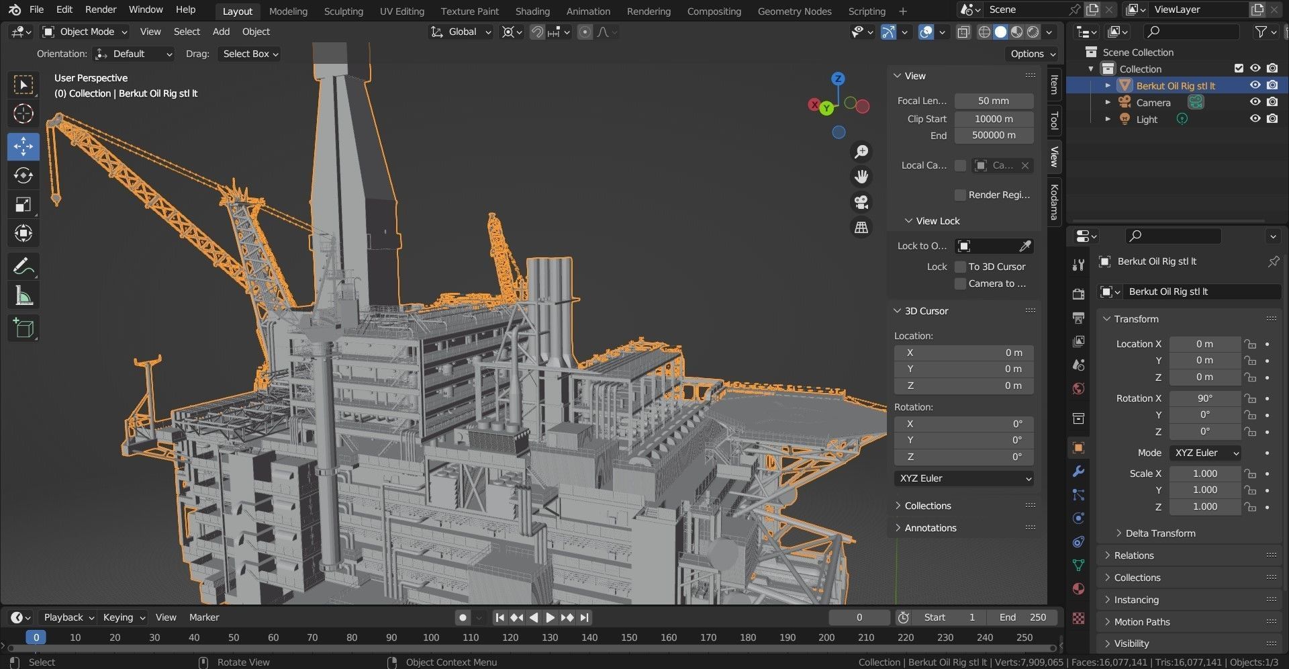Select the 3D Cursor tool
The height and width of the screenshot is (669, 1289).
point(23,114)
